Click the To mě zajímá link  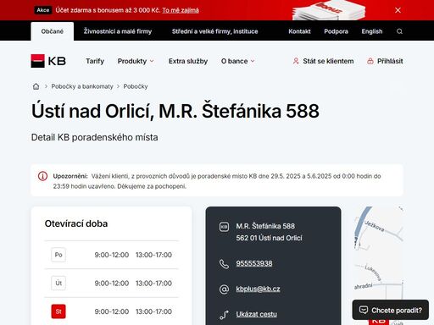[x=181, y=10]
